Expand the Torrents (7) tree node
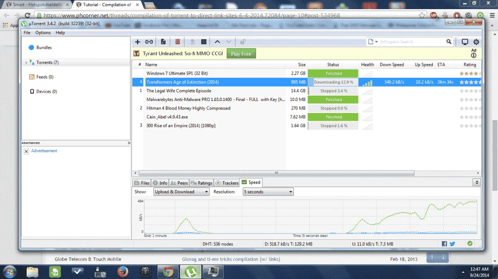 tap(26, 63)
